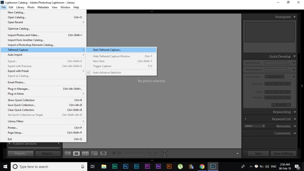Open White Balance dropdown
The width and height of the screenshot is (304, 171).
[278, 70]
